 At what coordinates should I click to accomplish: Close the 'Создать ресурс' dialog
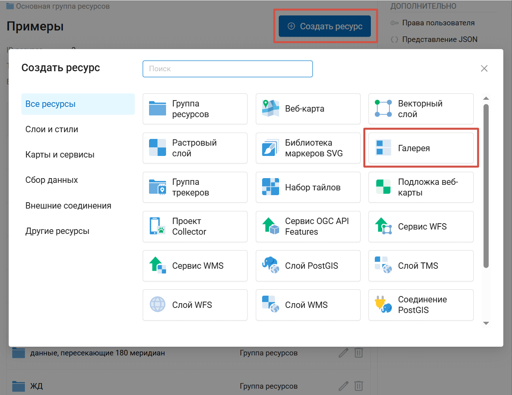484,68
